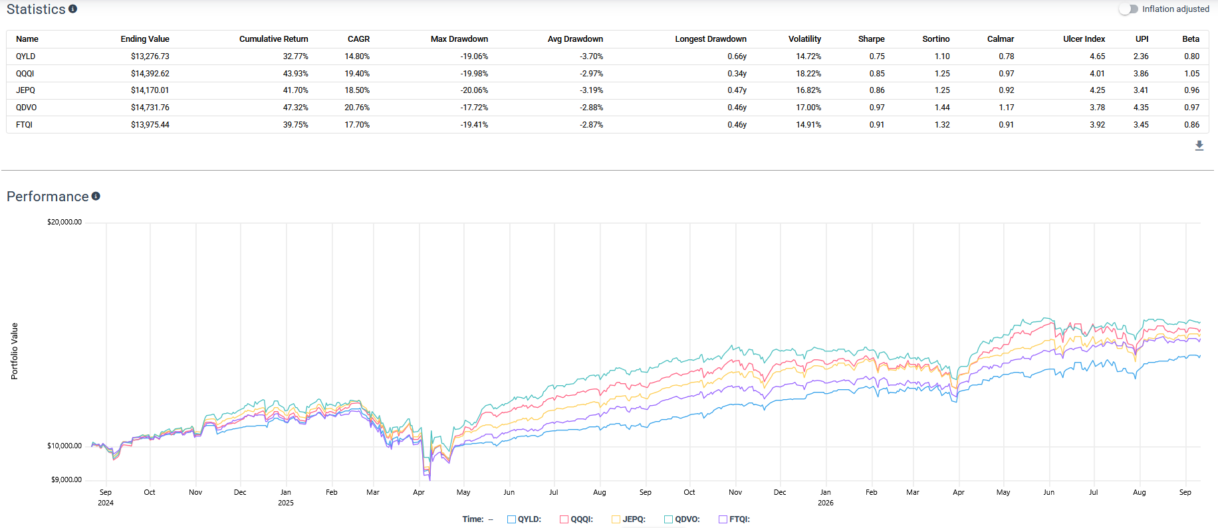Click the $10,000.00 y-axis label
The height and width of the screenshot is (528, 1218).
tap(64, 446)
